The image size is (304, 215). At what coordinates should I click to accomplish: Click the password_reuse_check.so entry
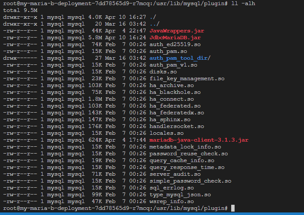coord(188,154)
